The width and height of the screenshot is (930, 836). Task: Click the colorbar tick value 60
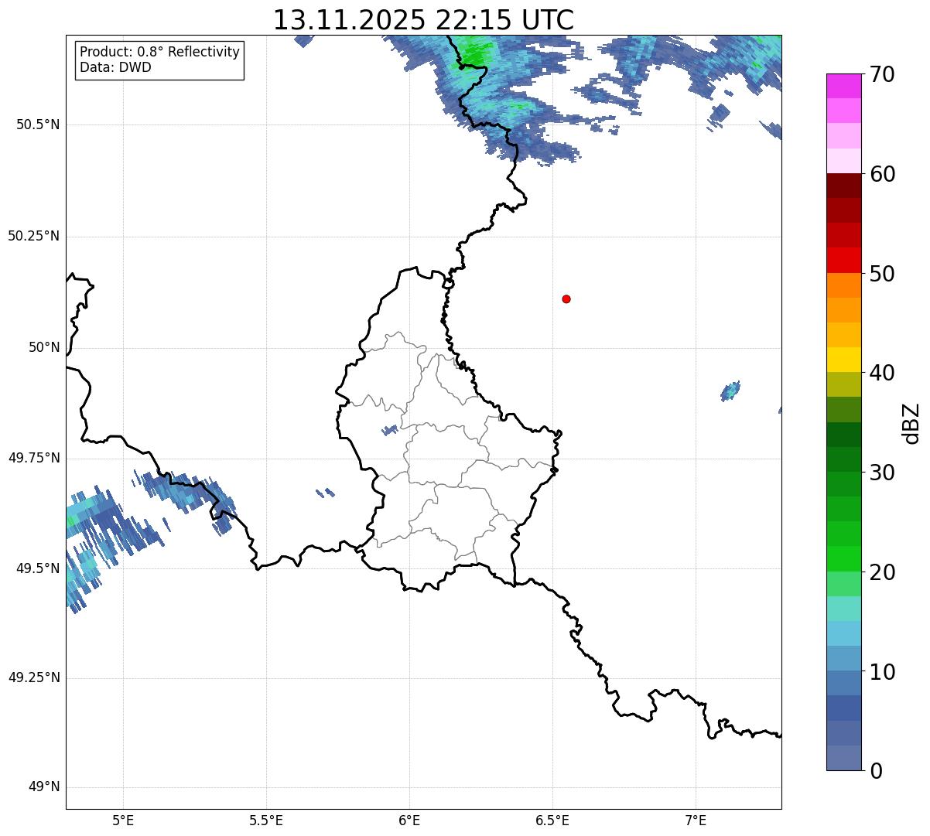(x=882, y=174)
